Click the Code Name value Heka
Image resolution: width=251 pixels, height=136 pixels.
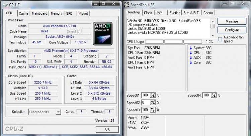click(x=44, y=31)
